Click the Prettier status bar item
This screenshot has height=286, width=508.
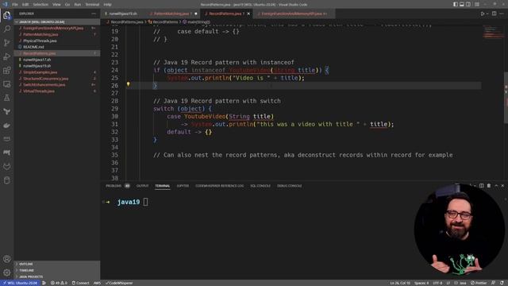pos(479,283)
